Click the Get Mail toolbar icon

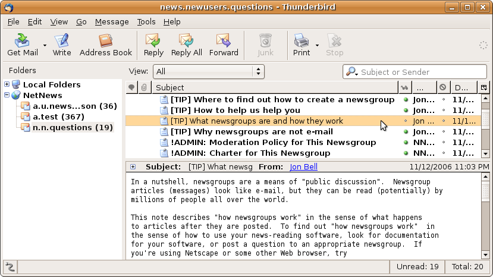pyautogui.click(x=22, y=41)
